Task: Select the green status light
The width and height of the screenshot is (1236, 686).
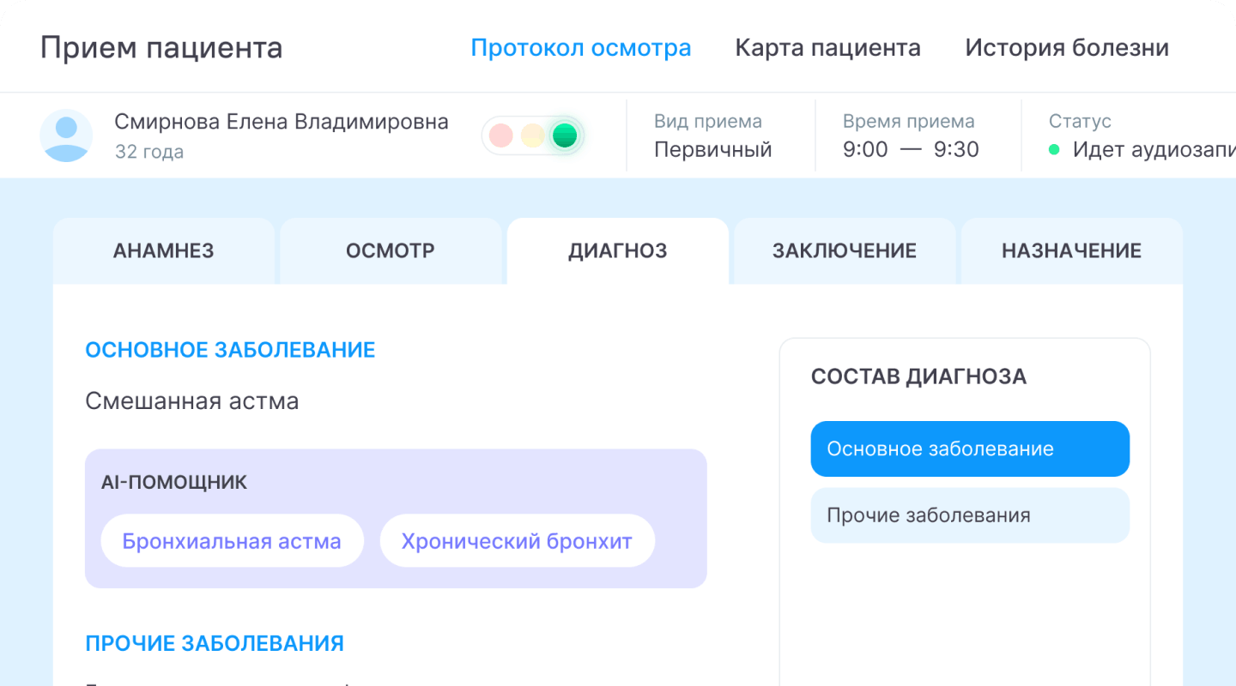Action: pyautogui.click(x=564, y=135)
